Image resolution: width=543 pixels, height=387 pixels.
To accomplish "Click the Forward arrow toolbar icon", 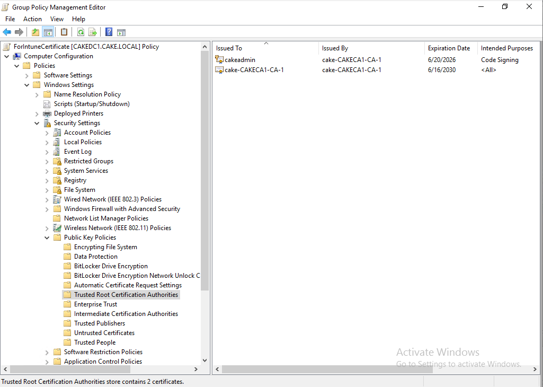I will click(19, 32).
